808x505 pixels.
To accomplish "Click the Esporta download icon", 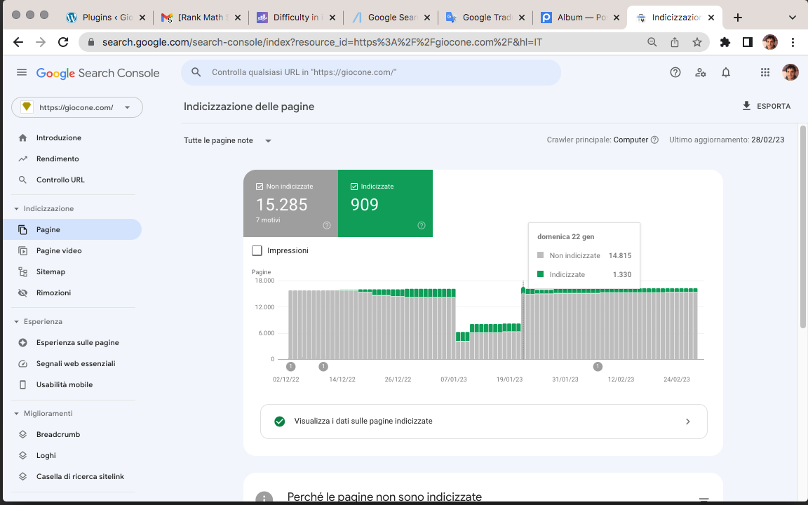I will 746,106.
